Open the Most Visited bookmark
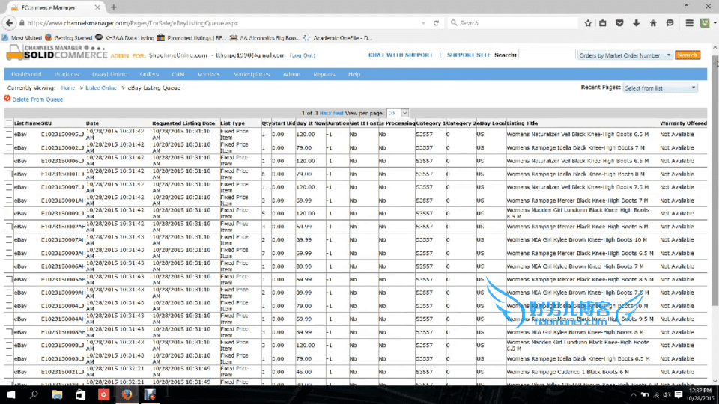This screenshot has height=404, width=719. [x=22, y=38]
